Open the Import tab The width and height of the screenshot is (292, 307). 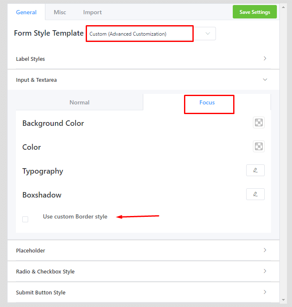click(x=92, y=12)
